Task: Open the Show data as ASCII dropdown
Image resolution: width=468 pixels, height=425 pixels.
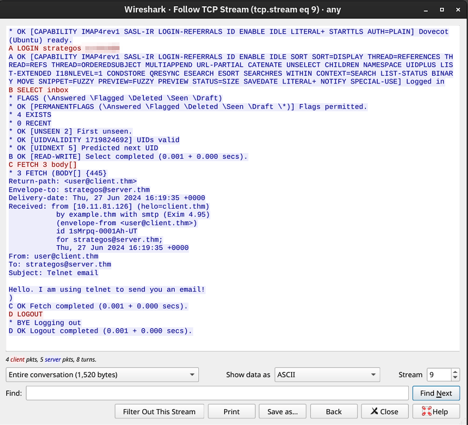Action: pos(327,375)
